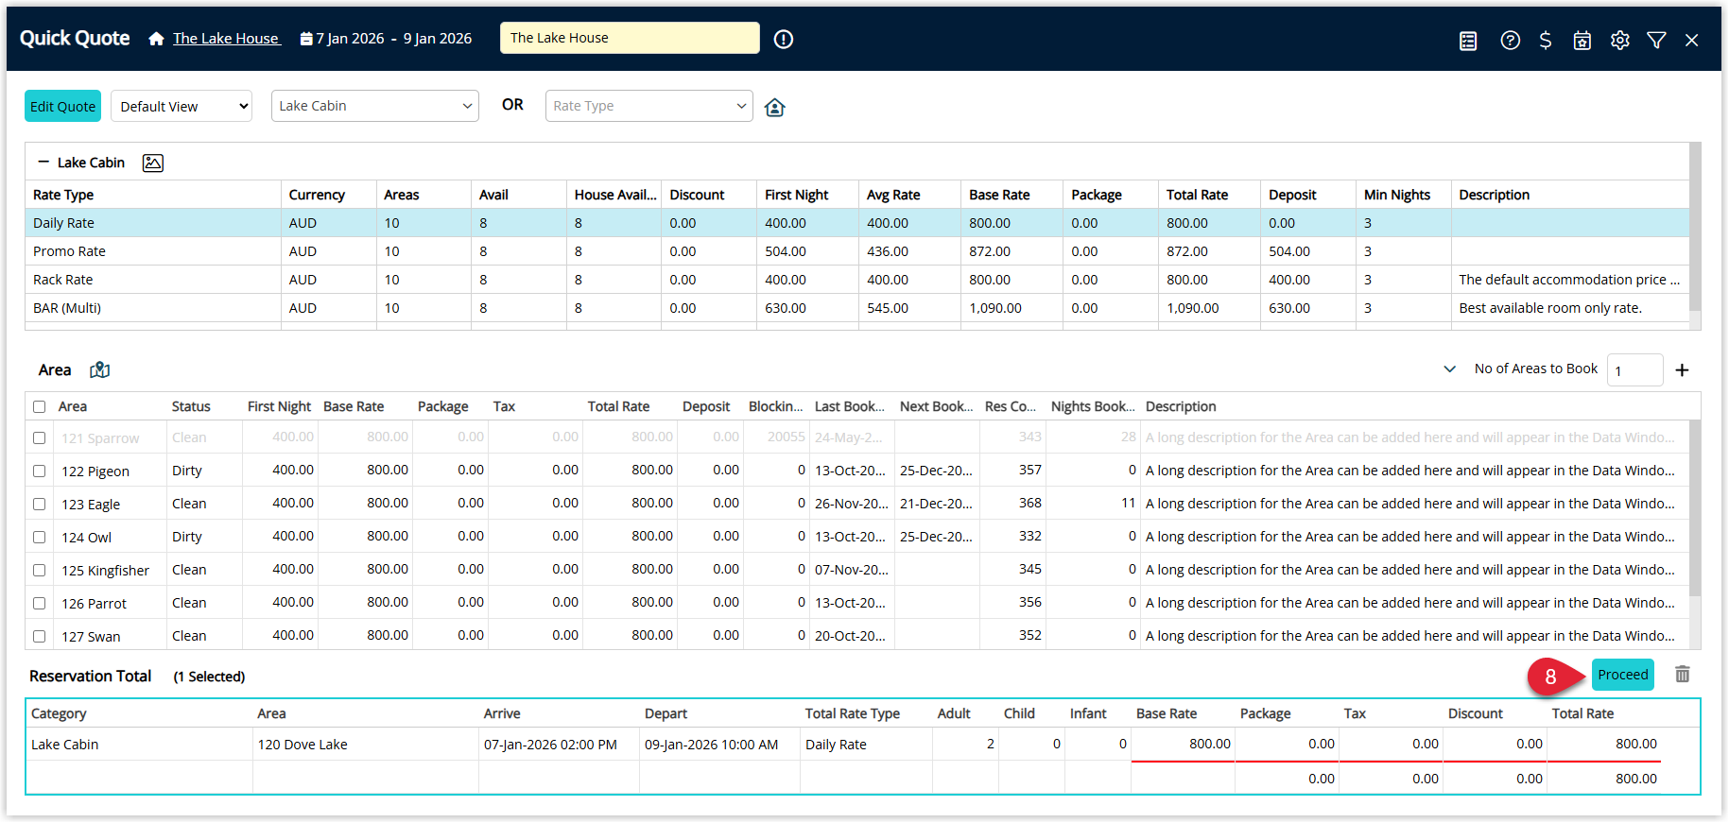Open The Lake House property link

click(226, 39)
